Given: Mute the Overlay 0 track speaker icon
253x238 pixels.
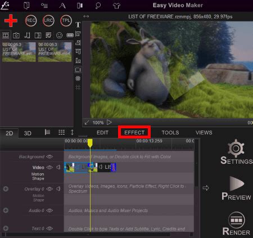Looking at the screenshot, I should pos(58,188).
